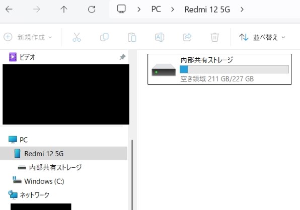The height and width of the screenshot is (210, 300).
Task: Click the PC monitor icon in tree
Action: point(13,140)
